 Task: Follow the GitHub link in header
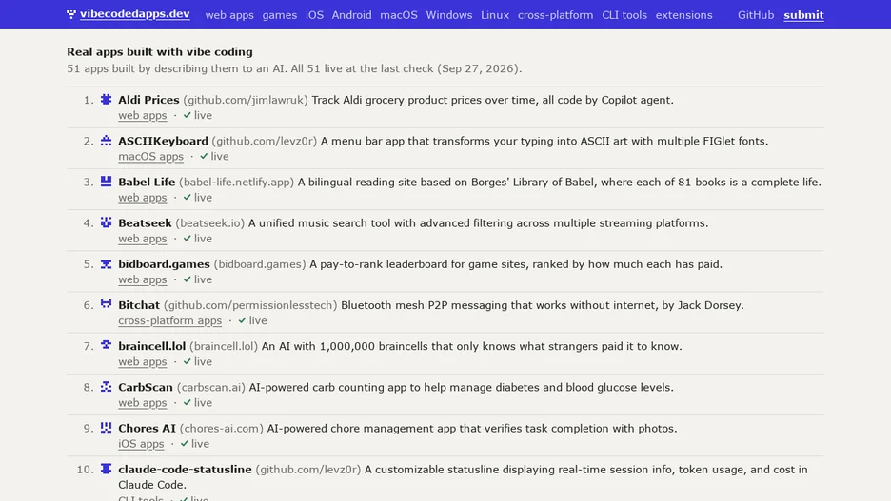pyautogui.click(x=756, y=15)
